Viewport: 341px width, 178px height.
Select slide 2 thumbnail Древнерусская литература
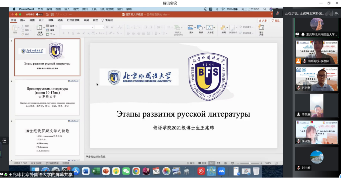[x=47, y=97]
